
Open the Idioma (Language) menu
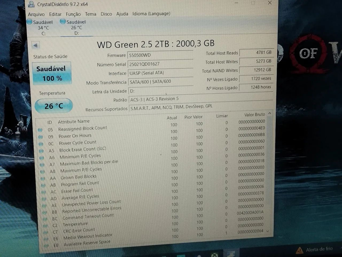pyautogui.click(x=151, y=14)
